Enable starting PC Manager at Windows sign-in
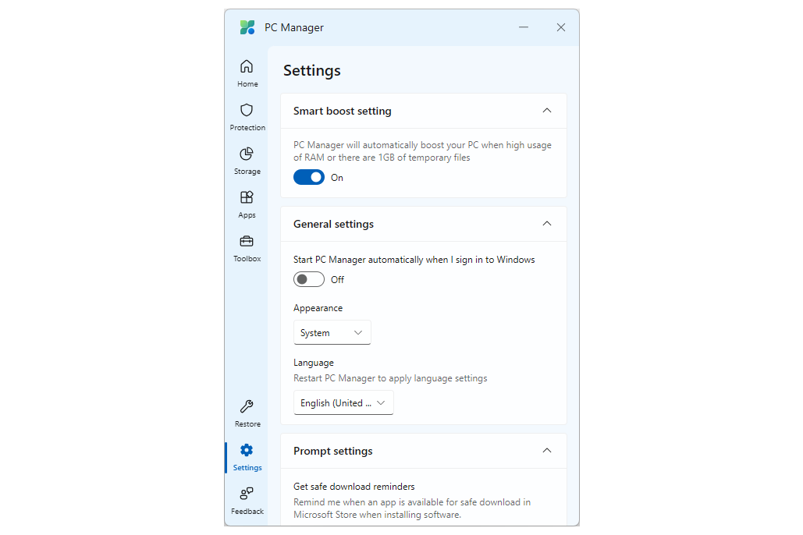The image size is (803, 535). pyautogui.click(x=309, y=279)
